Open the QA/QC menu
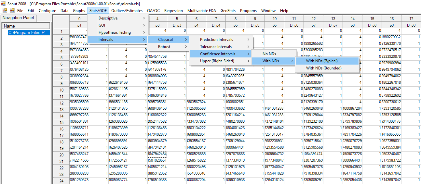Image resolution: width=421 pixels, height=184 pixels. pos(154,11)
